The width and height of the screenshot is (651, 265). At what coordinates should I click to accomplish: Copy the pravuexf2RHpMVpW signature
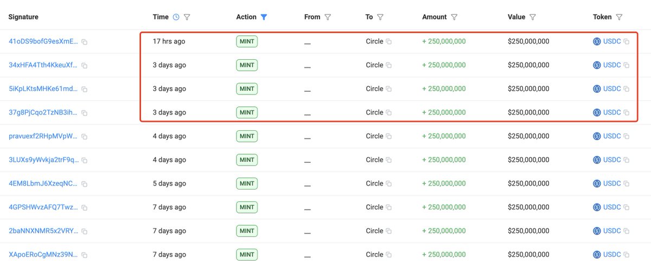[x=85, y=136]
